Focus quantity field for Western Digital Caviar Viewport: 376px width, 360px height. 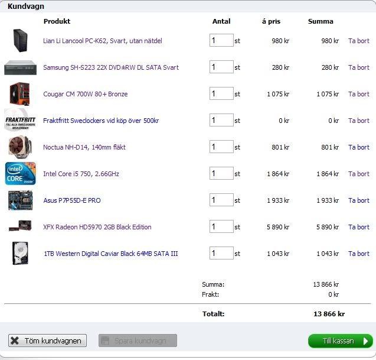tap(221, 253)
